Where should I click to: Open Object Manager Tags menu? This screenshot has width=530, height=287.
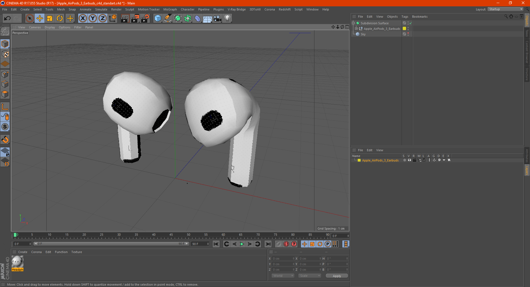(x=405, y=17)
